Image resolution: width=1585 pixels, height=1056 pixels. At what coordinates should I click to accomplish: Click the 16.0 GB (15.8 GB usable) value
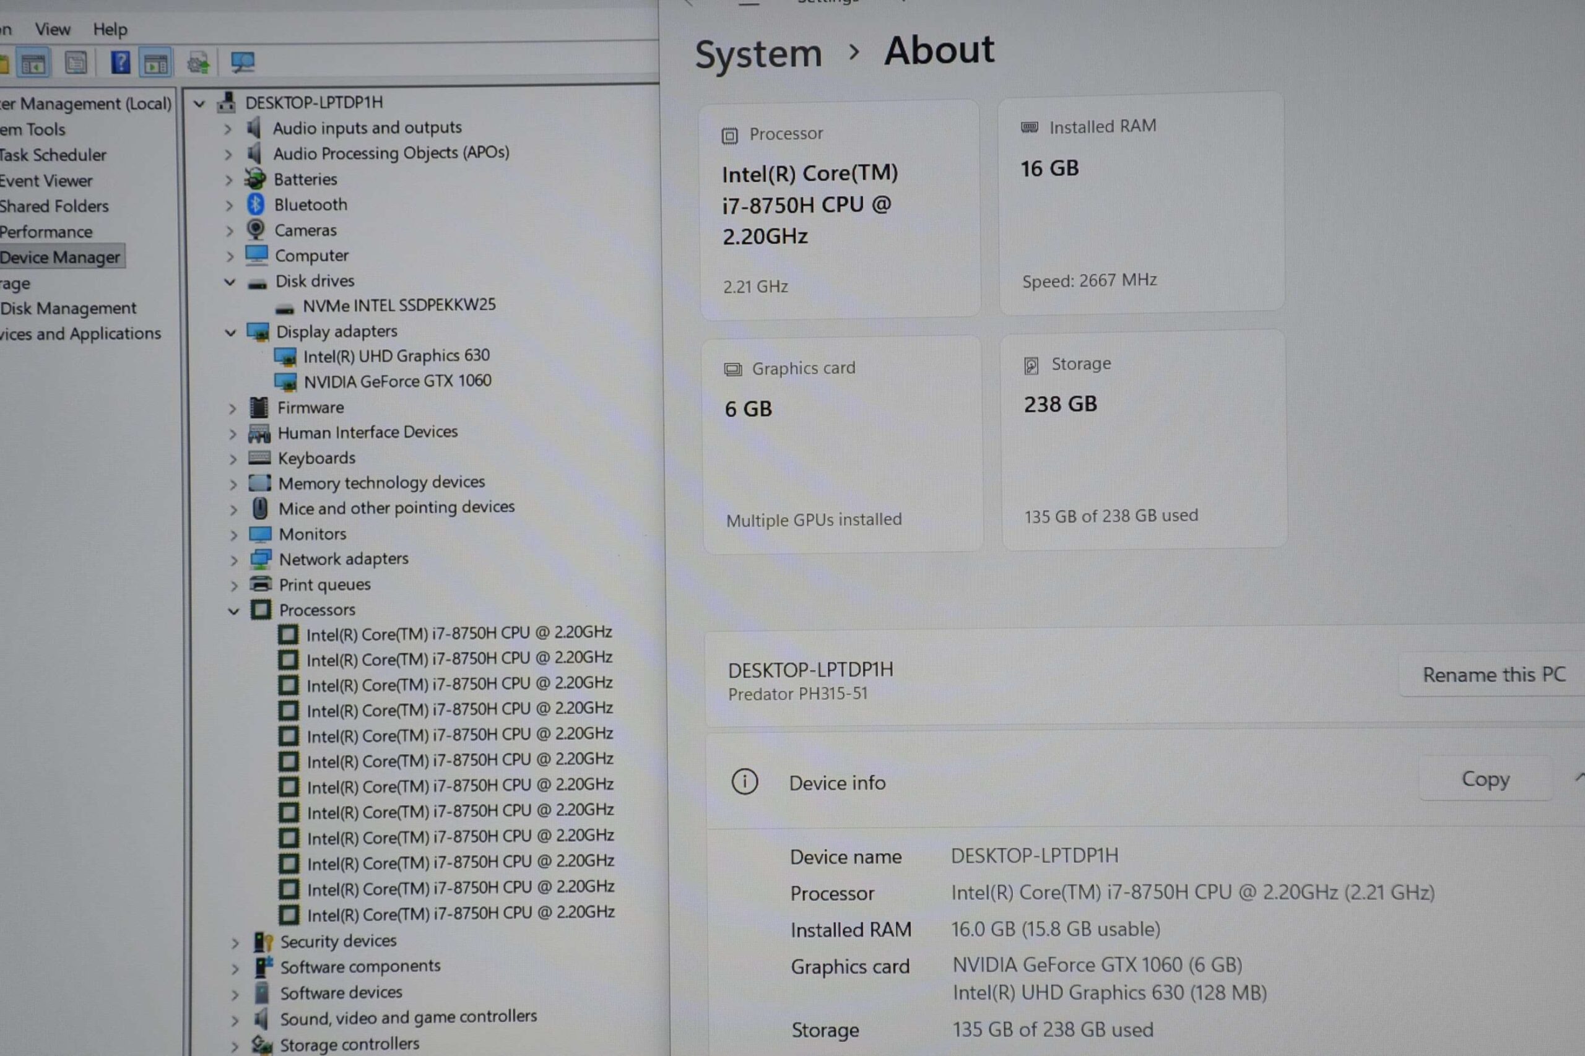1056,928
